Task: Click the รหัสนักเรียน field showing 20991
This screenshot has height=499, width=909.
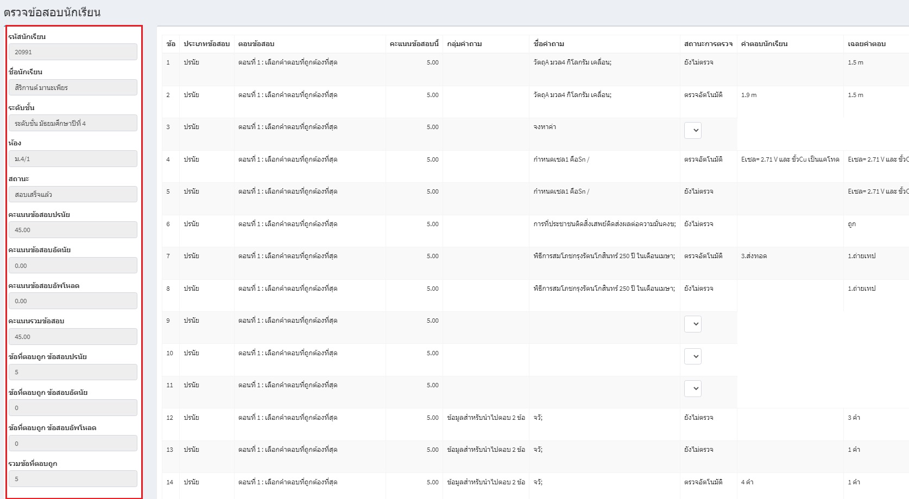Action: (73, 52)
